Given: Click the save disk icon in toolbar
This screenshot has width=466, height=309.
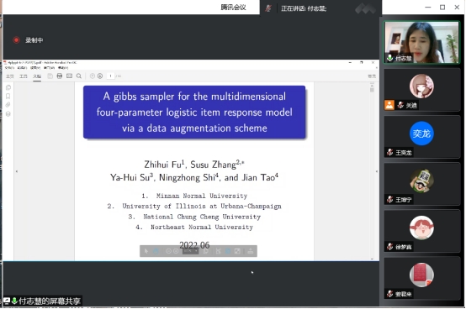Looking at the screenshot, I should click(50, 76).
